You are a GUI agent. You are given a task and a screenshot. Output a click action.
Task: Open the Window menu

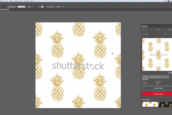26,1
